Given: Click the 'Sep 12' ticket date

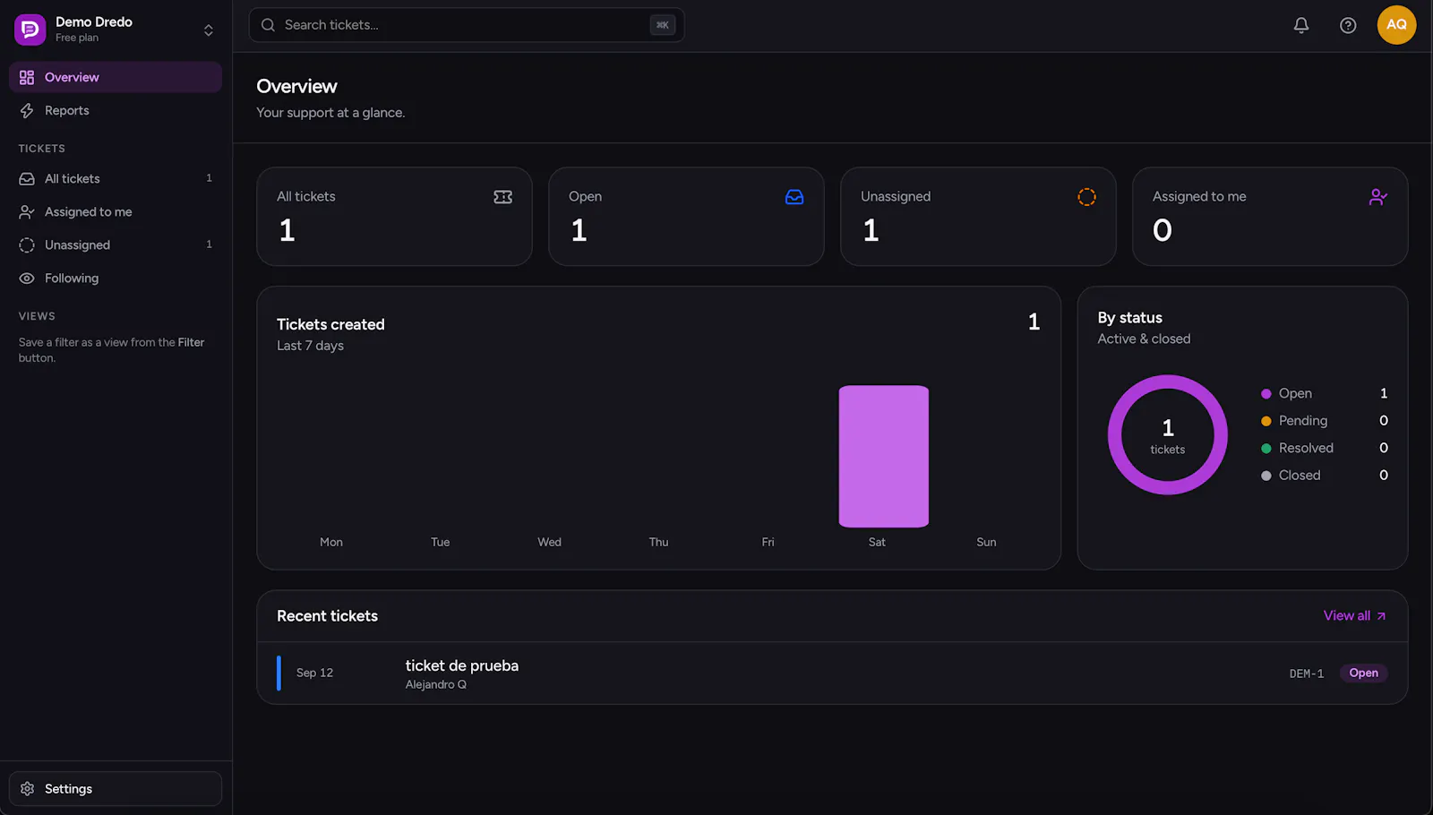Looking at the screenshot, I should (x=314, y=673).
